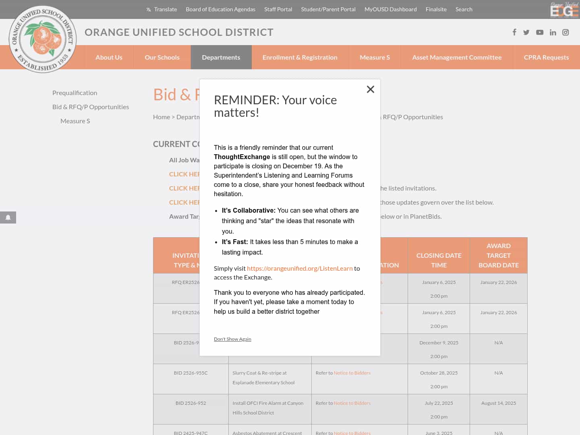Click Staff Portal in the top bar
Screen dimensions: 580x435
click(x=278, y=9)
